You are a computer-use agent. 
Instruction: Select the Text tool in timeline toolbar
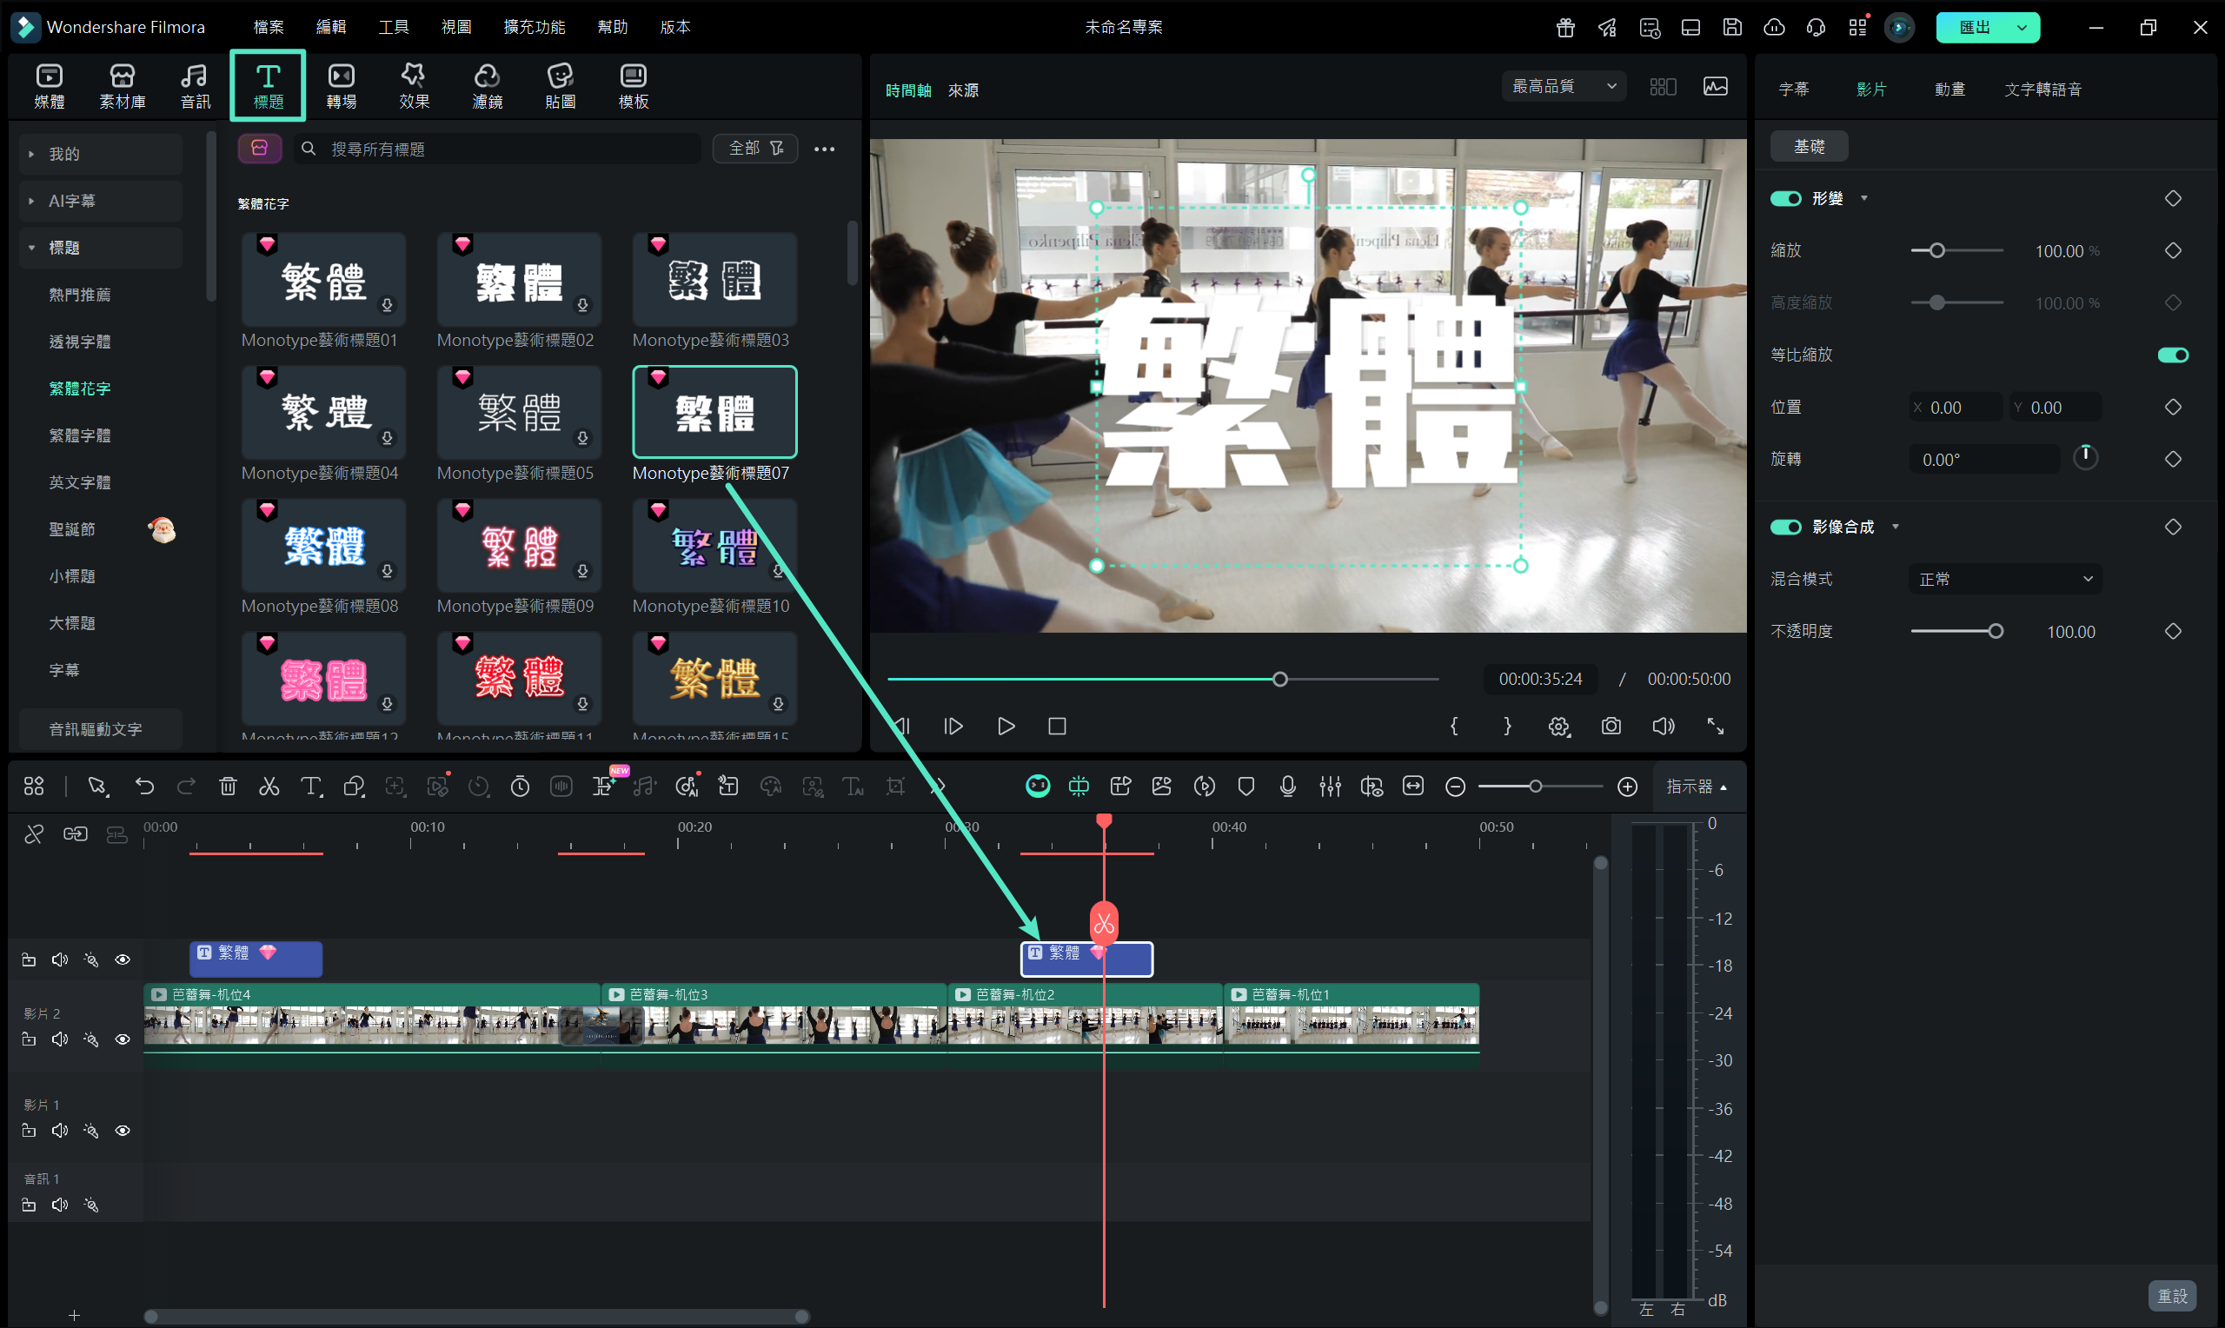coord(310,787)
